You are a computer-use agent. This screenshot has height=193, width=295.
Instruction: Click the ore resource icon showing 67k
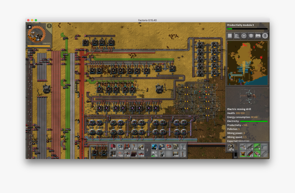pyautogui.click(x=230, y=148)
